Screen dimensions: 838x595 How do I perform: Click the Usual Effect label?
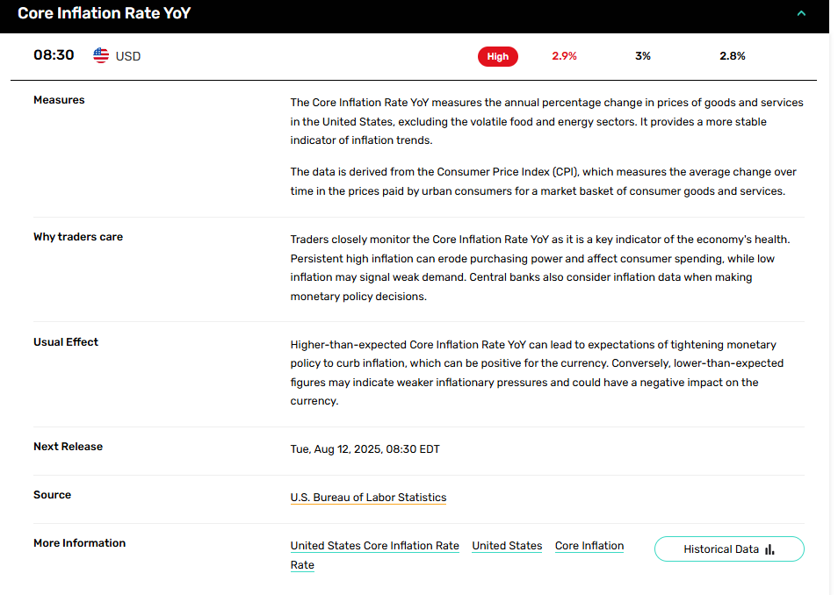[66, 342]
